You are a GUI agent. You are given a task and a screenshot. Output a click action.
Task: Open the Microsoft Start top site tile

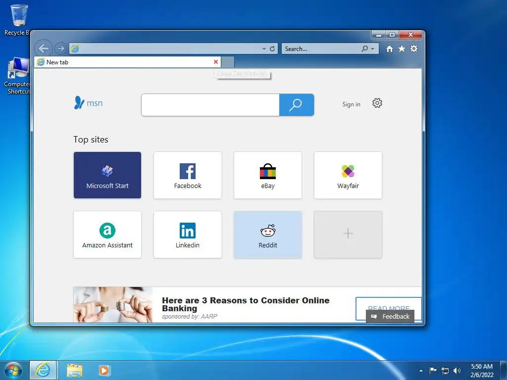click(107, 175)
